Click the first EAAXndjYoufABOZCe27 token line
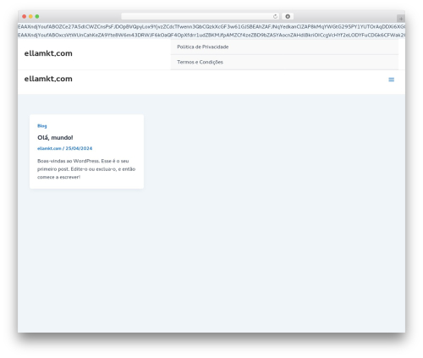The width and height of the screenshot is (423, 358). (211, 27)
